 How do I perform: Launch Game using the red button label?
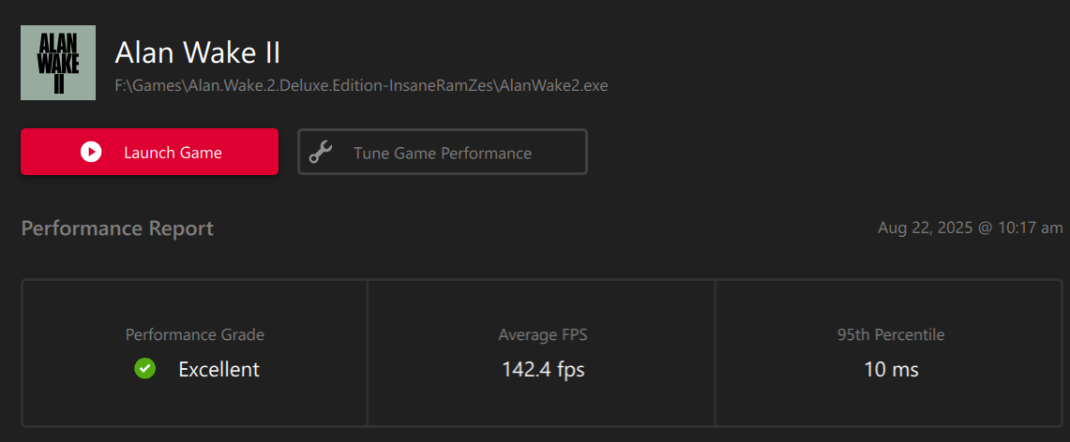coord(173,153)
